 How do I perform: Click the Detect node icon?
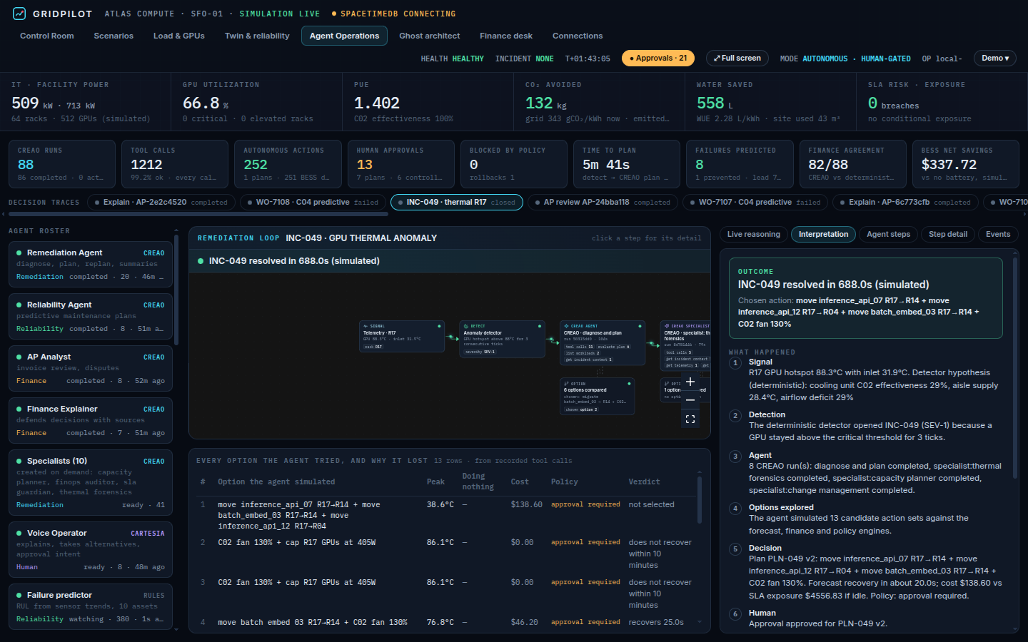pos(466,326)
